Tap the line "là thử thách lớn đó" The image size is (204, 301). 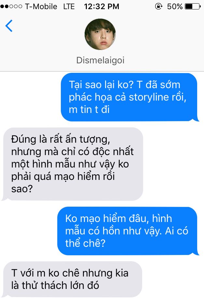click(x=55, y=285)
